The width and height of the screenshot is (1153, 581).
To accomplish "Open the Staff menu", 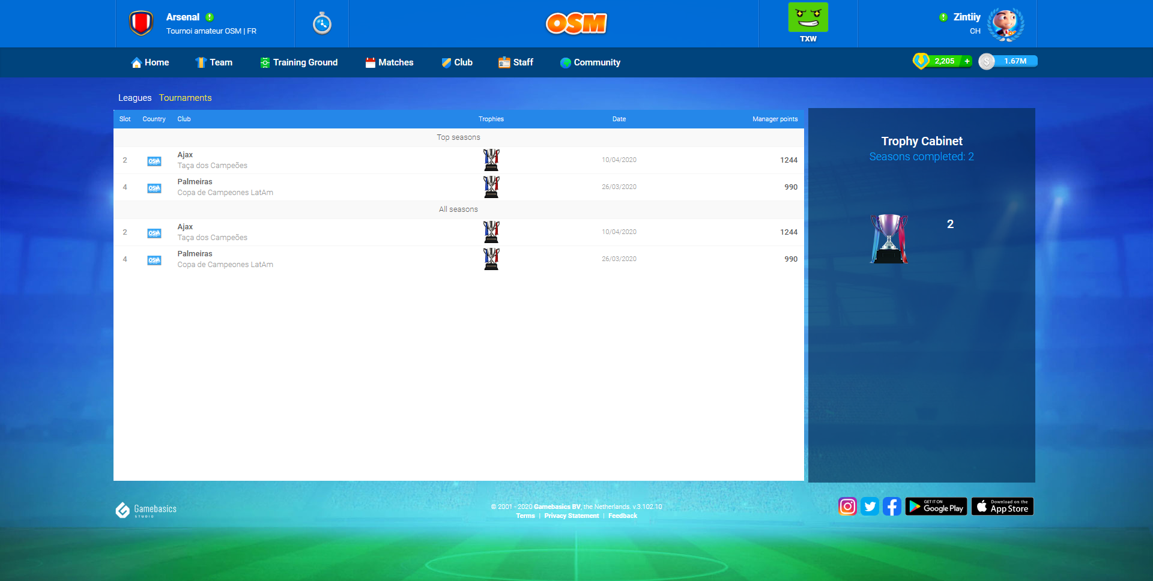I will click(x=516, y=62).
